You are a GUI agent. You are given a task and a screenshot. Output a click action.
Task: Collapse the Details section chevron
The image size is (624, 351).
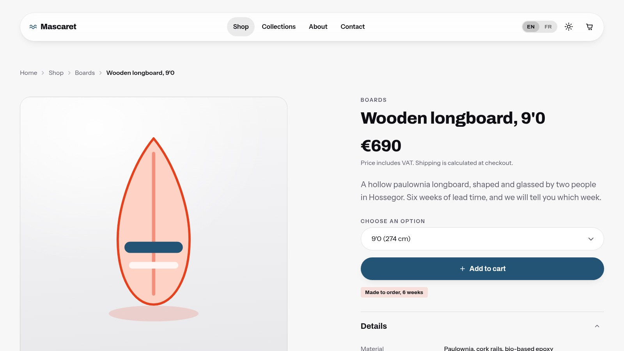(x=597, y=326)
